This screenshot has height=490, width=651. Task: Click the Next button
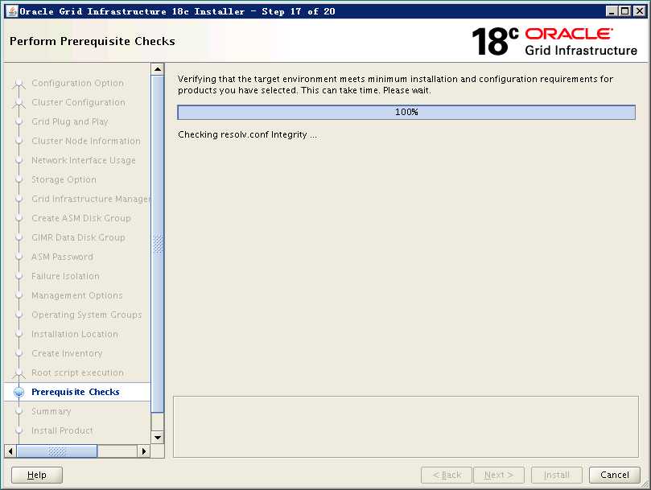point(499,475)
